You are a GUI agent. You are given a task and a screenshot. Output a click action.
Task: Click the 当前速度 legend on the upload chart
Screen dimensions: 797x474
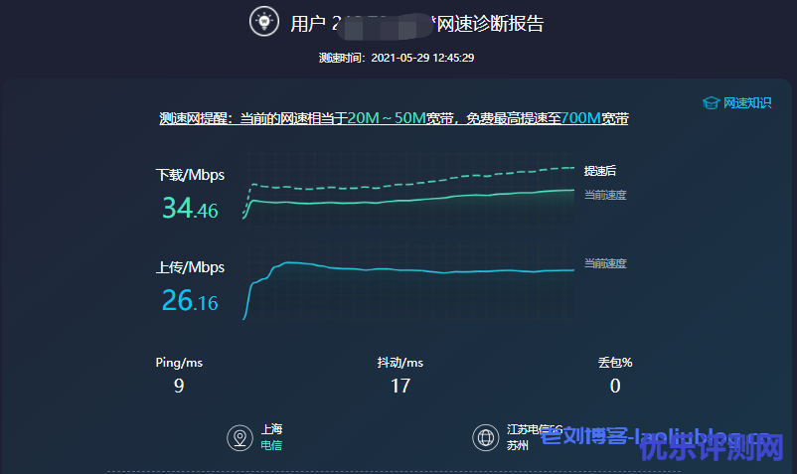coord(605,263)
